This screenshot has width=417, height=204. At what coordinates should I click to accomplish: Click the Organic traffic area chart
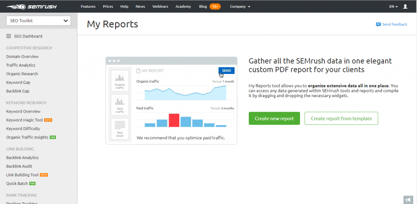(185, 93)
